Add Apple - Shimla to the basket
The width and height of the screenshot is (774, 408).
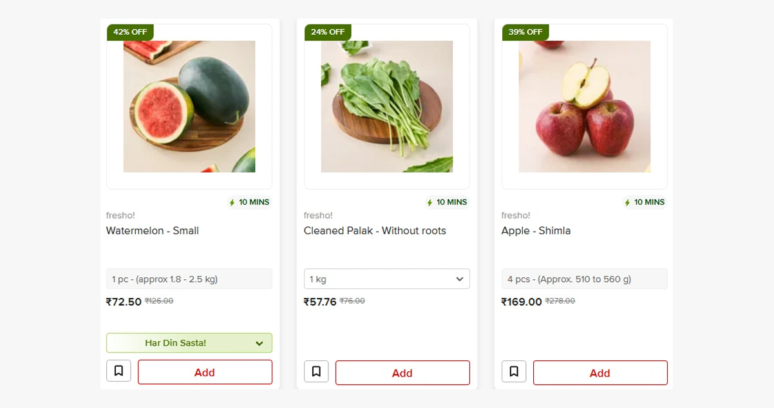pos(600,373)
